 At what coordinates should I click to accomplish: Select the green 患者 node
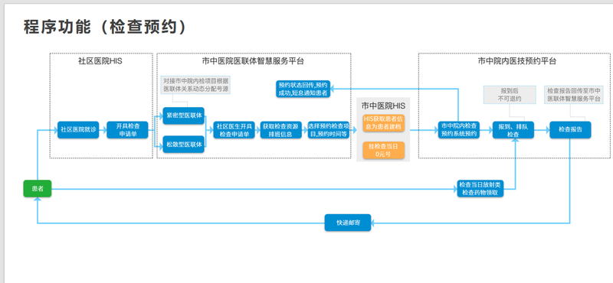click(37, 188)
